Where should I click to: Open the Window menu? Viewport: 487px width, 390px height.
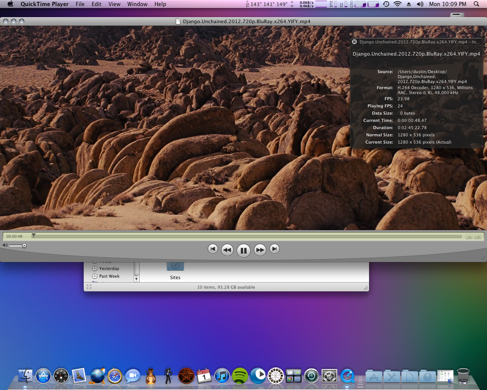tap(137, 4)
